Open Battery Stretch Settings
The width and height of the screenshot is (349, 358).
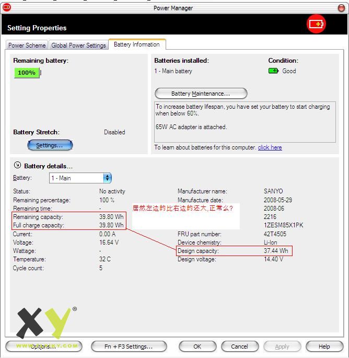click(50, 145)
